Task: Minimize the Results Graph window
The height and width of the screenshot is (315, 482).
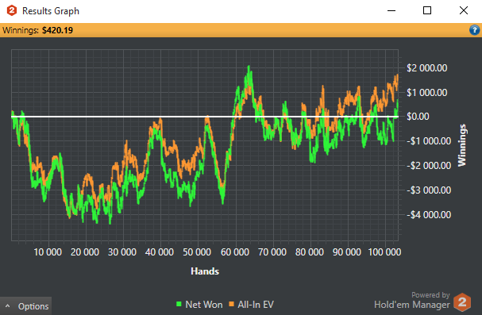Action: point(391,11)
